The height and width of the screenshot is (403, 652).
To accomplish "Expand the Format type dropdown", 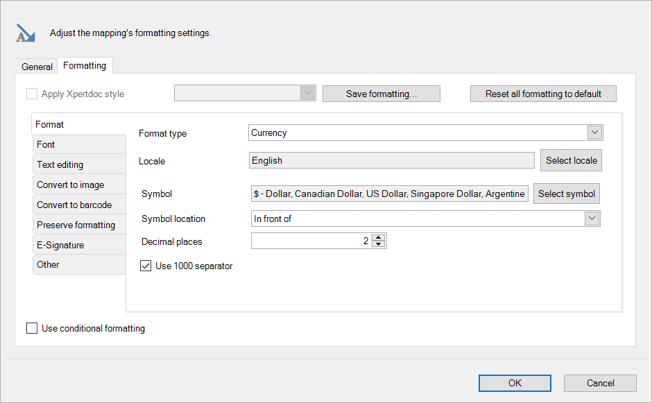I will coord(594,132).
